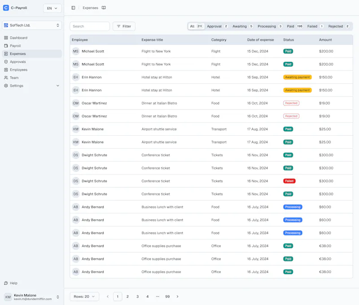
Task: Click the Amount column header
Action: [x=325, y=40]
